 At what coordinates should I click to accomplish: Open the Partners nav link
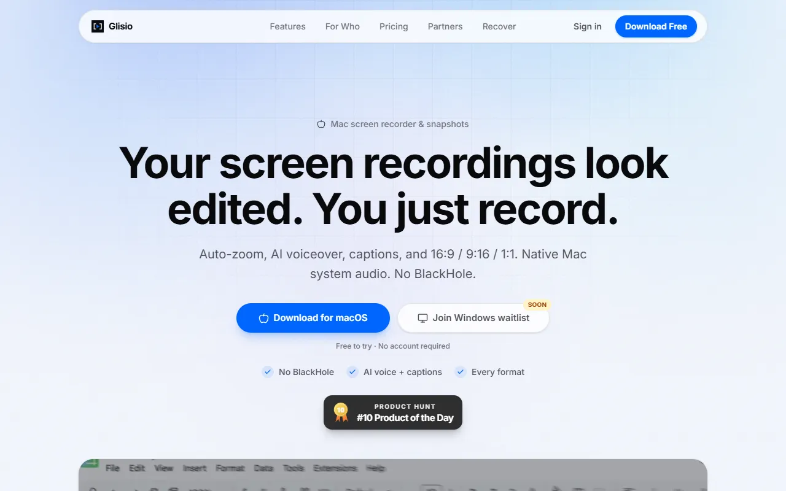445,26
